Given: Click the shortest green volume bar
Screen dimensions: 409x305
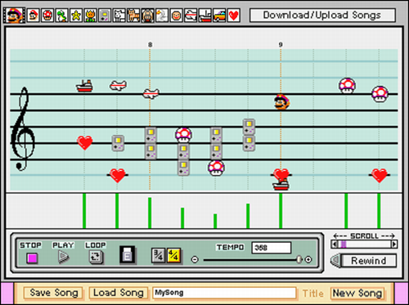Looking at the screenshot, I should tap(215, 221).
